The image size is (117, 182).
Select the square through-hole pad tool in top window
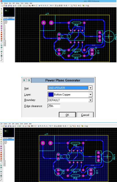(1, 28)
